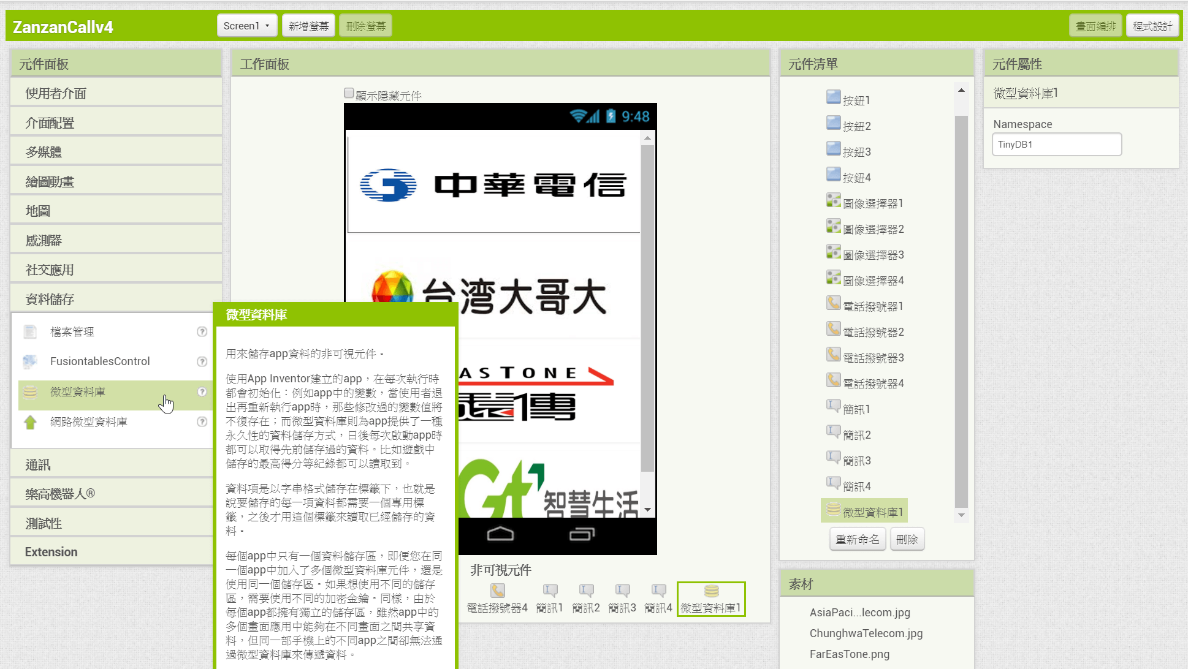1188x669 pixels.
Task: Select 電話撥號器2 phone dialer icon
Action: 833,328
